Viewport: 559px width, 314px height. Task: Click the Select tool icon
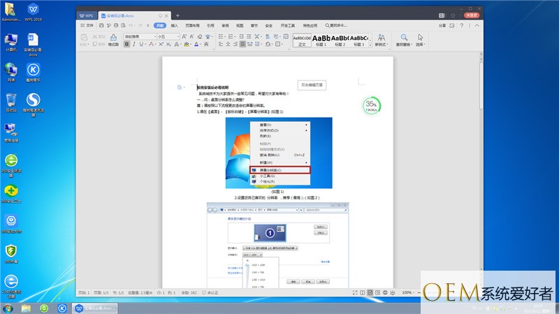click(421, 39)
